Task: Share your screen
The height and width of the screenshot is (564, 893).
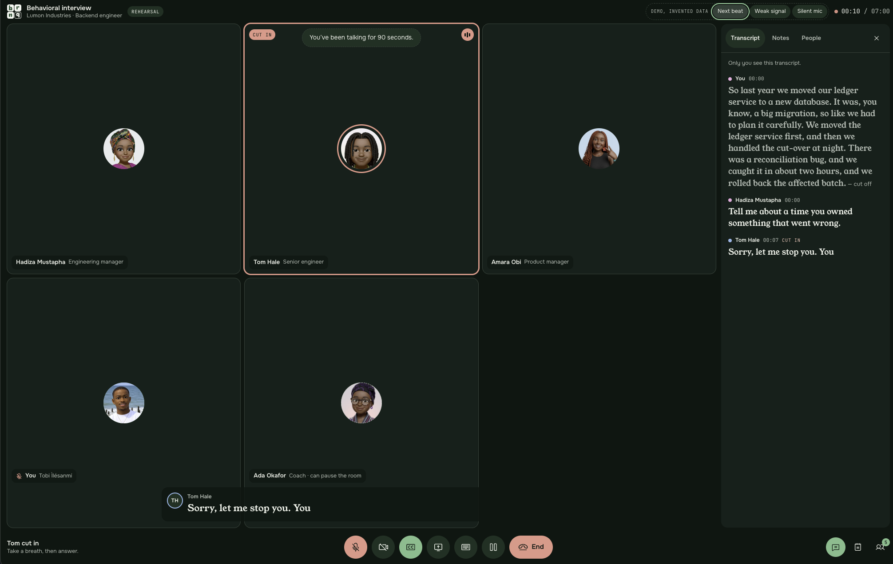Action: pos(438,547)
